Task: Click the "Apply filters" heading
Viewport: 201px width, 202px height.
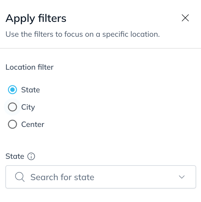Action: (x=36, y=18)
